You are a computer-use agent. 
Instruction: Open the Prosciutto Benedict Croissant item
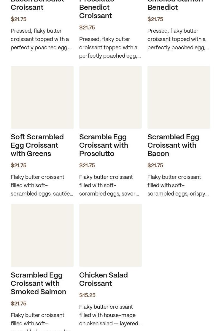pyautogui.click(x=97, y=7)
